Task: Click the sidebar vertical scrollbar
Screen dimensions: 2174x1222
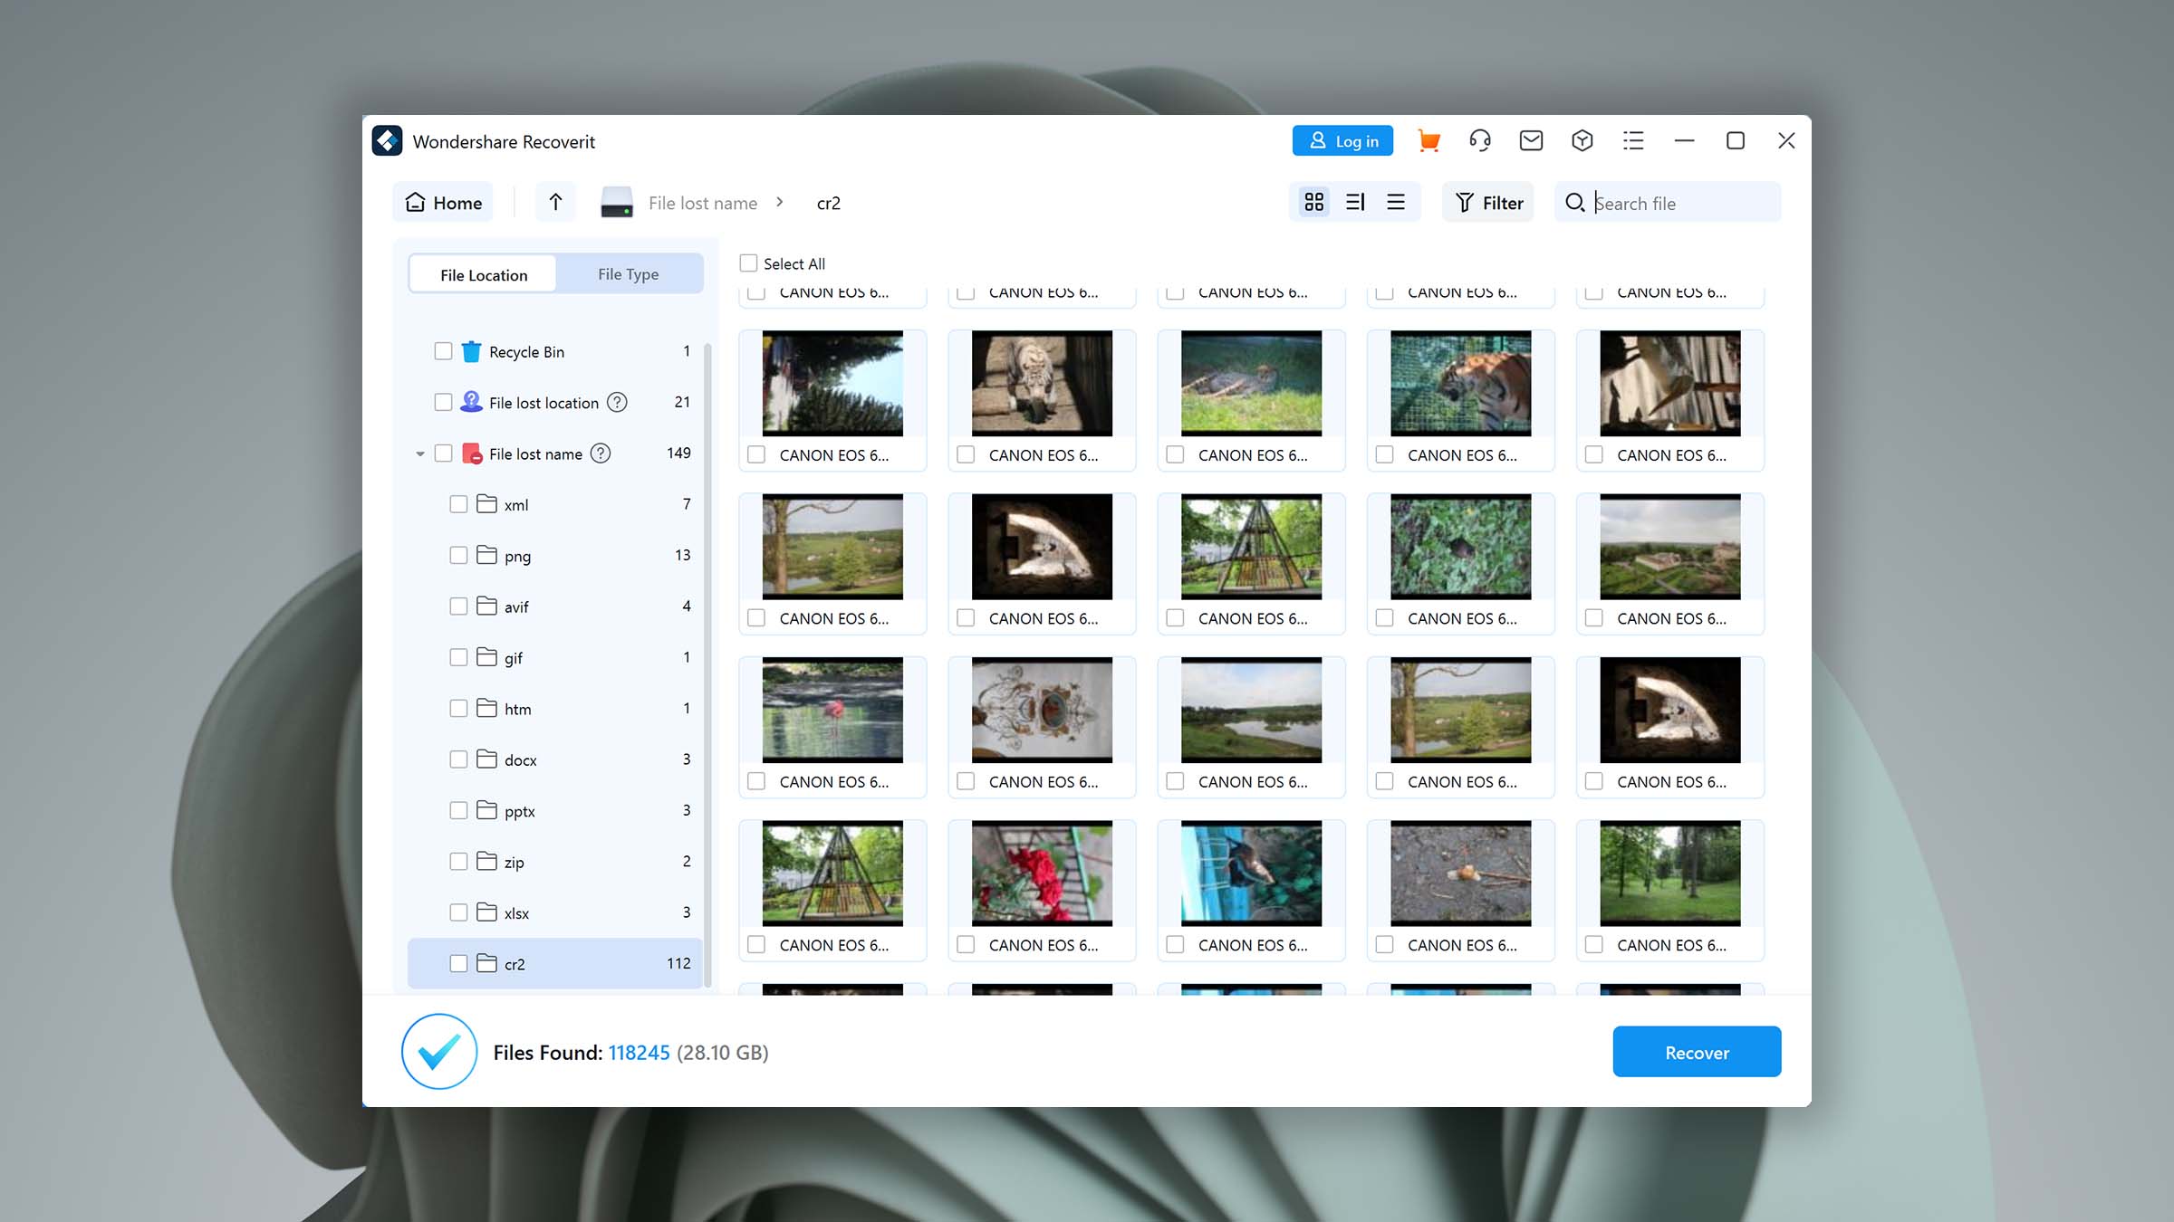Action: [707, 665]
